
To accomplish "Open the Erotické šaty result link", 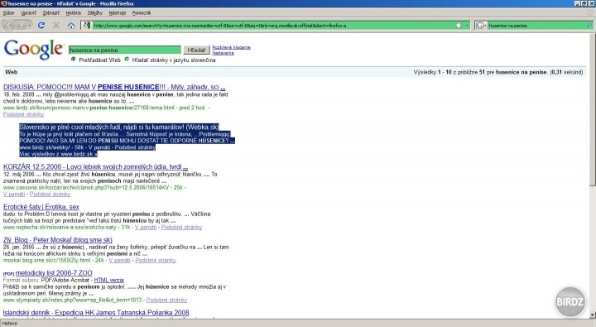I will (x=41, y=207).
